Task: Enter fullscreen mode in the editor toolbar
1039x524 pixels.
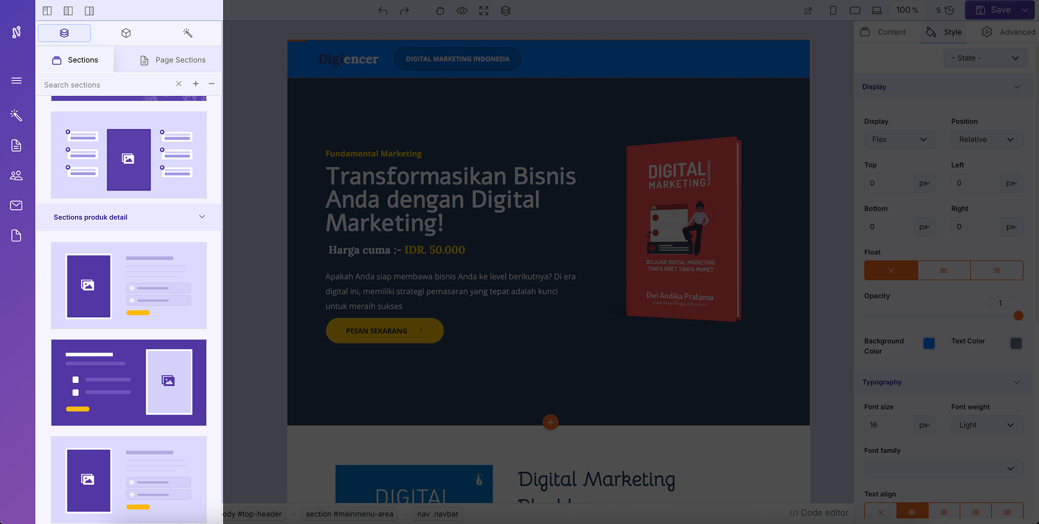Action: (x=484, y=11)
